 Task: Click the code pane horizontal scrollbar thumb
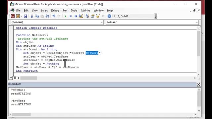coord(29,78)
